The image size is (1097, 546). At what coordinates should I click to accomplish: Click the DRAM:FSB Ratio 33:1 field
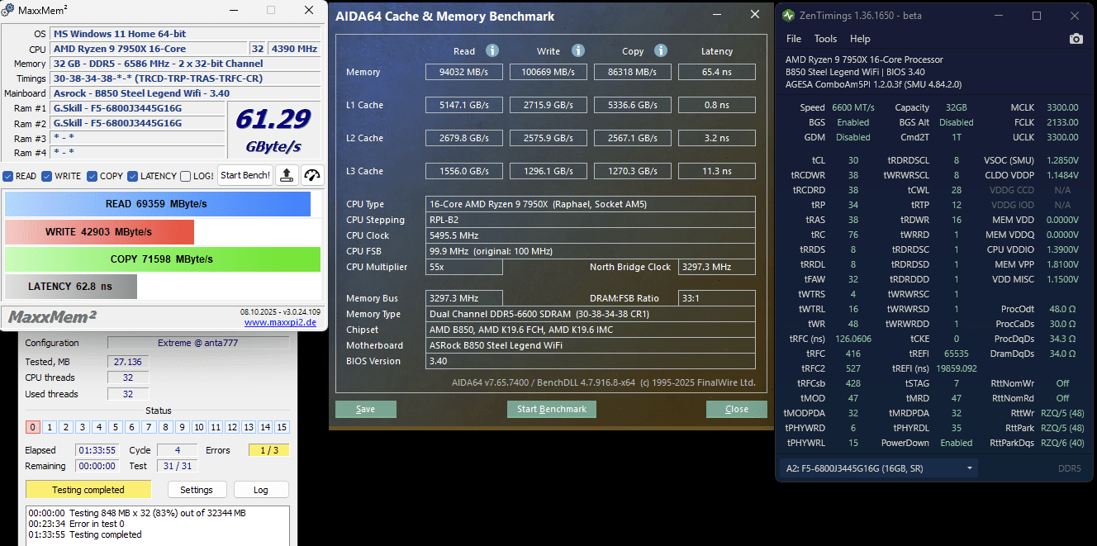716,298
